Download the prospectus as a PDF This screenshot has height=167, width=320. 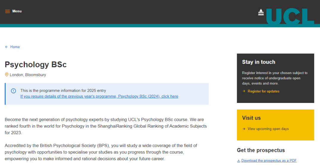coord(269,161)
